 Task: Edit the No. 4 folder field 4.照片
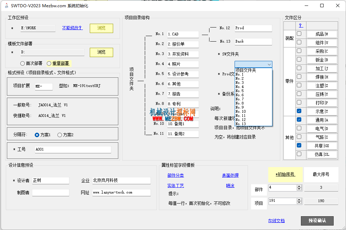(x=183, y=64)
